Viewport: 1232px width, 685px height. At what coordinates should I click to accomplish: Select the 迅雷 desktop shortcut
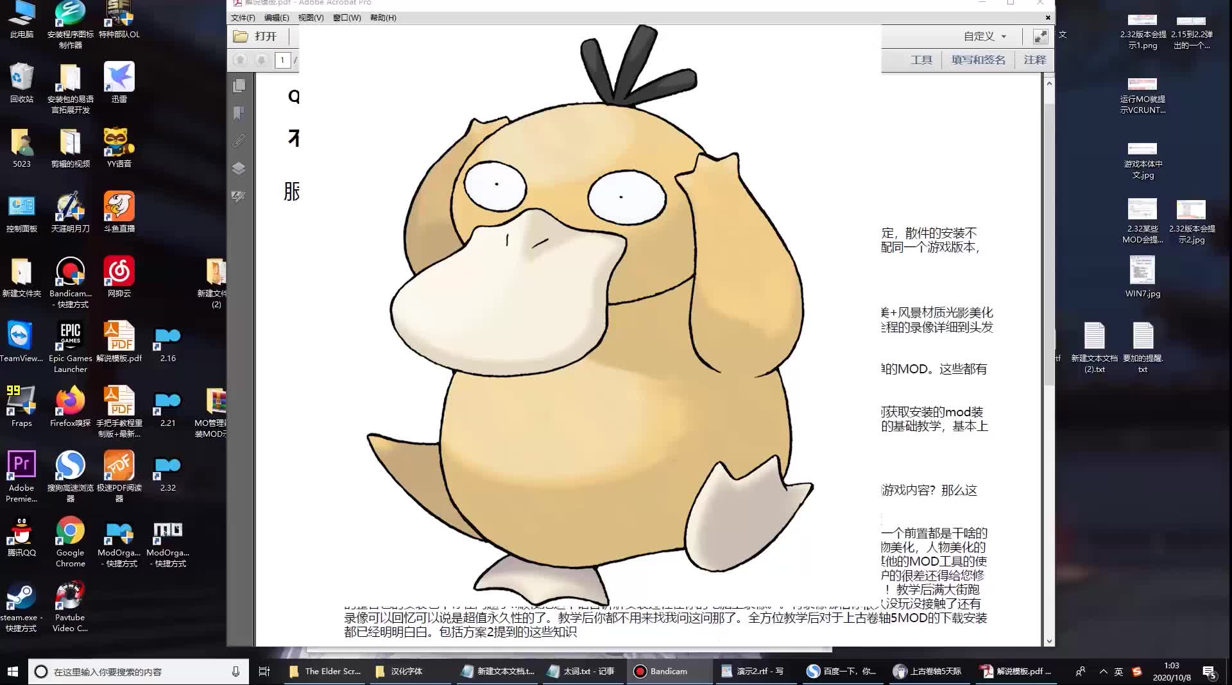click(x=119, y=83)
